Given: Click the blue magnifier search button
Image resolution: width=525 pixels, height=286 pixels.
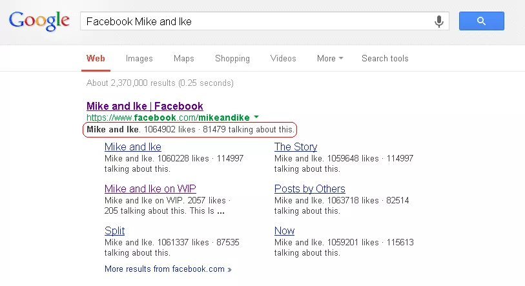Looking at the screenshot, I should coord(482,21).
